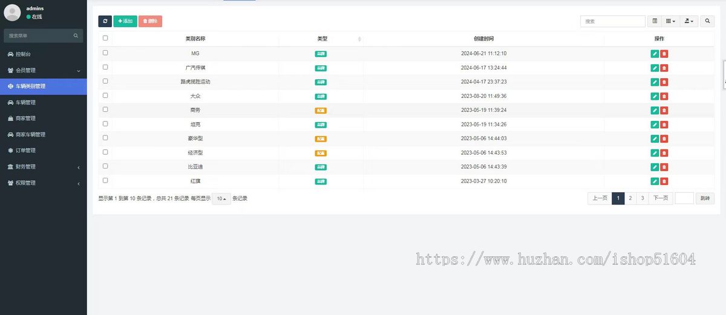This screenshot has width=726, height=315.
Task: Edit the 比亚迪 row
Action: coord(655,167)
